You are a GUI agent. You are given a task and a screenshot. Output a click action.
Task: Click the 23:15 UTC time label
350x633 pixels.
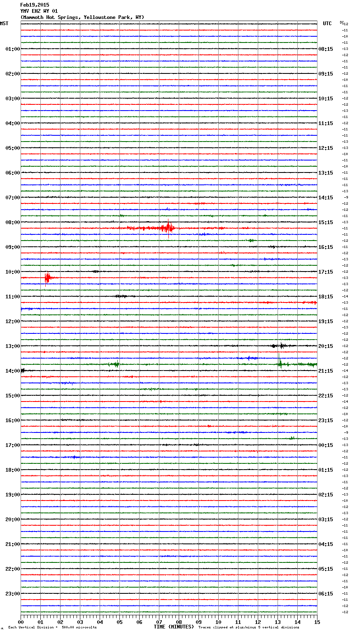click(x=326, y=420)
